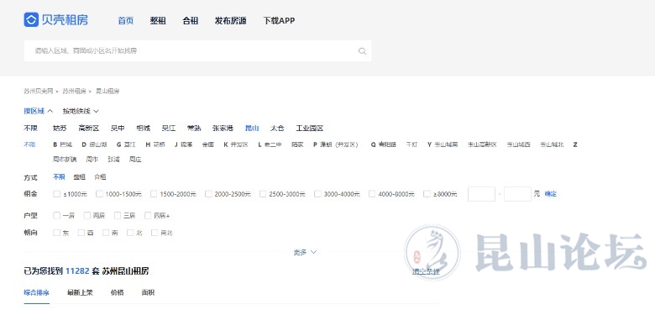The image size is (655, 315).
Task: Check the 3000-4000元 rent box
Action: (318, 194)
